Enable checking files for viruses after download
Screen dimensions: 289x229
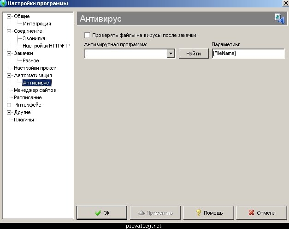coord(87,35)
